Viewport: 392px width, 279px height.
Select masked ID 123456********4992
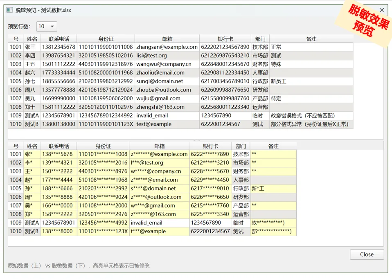tap(103, 223)
